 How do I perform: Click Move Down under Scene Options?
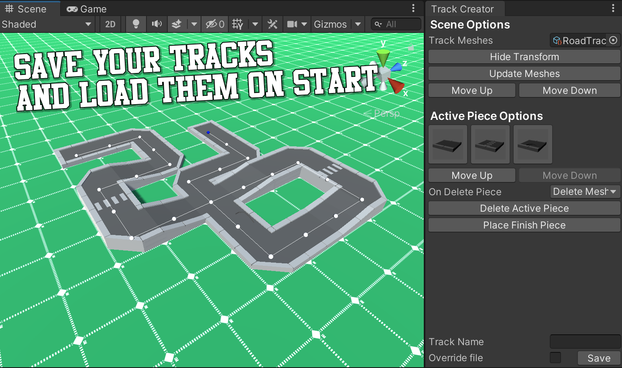[570, 91]
